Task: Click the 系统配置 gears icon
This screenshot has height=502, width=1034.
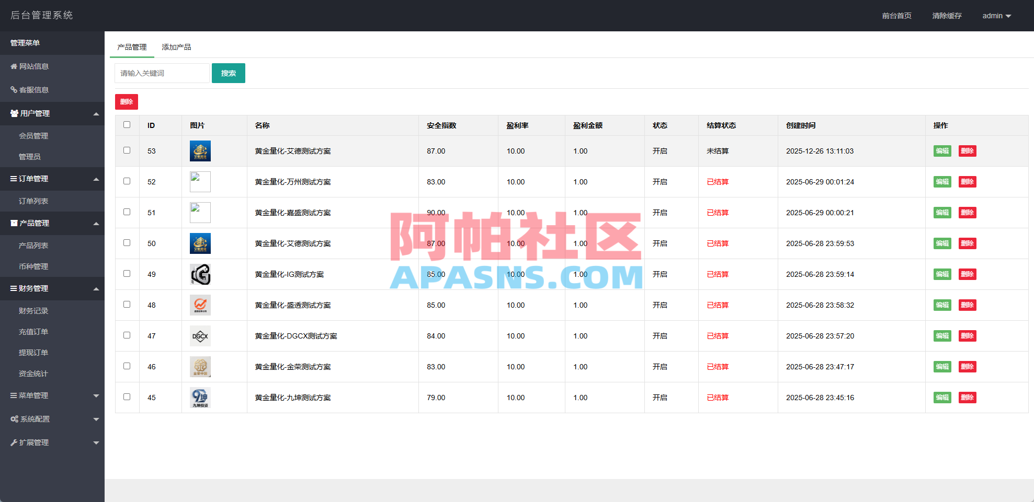Action: click(x=15, y=419)
